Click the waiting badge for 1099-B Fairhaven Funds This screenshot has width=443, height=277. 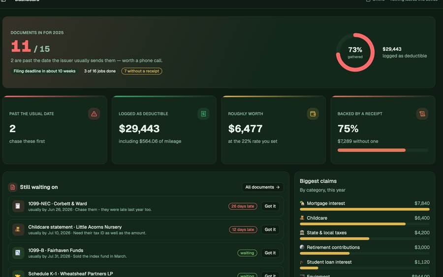click(247, 253)
